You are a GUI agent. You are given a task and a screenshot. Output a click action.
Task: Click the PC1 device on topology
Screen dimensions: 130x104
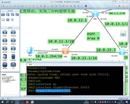(x=30, y=51)
